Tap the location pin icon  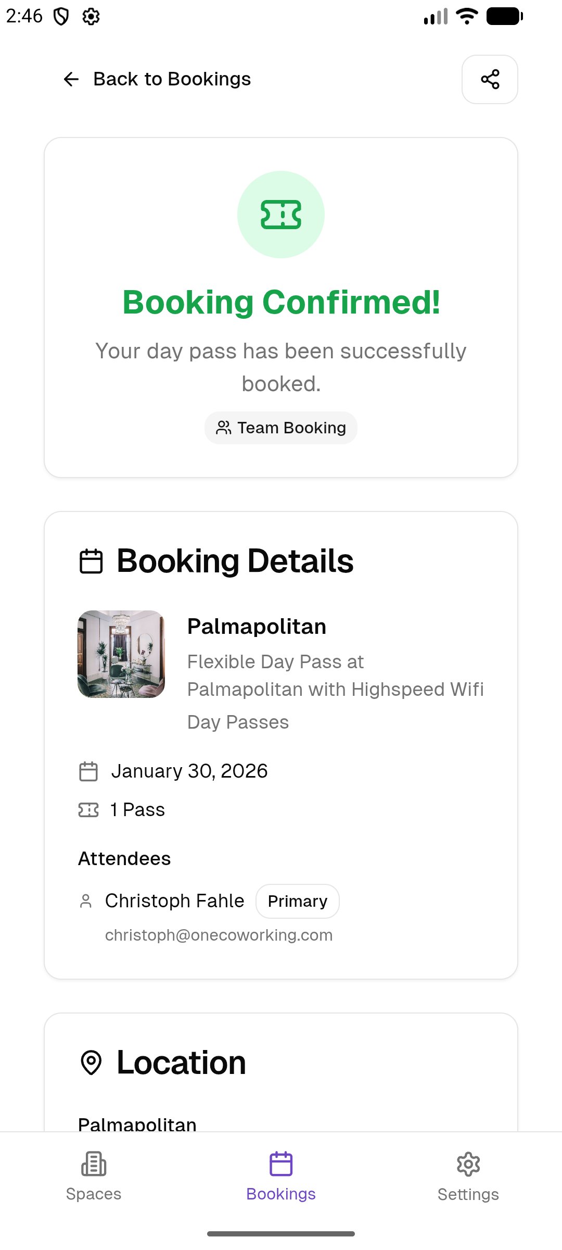91,1062
